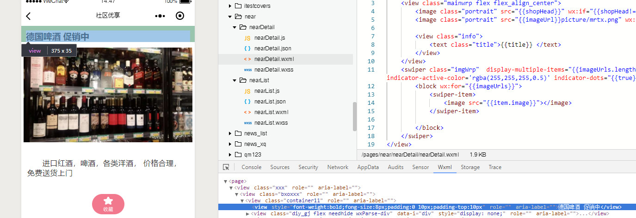The width and height of the screenshot is (636, 218).
Task: Expand the itestcovers folder arrow
Action: (230, 6)
